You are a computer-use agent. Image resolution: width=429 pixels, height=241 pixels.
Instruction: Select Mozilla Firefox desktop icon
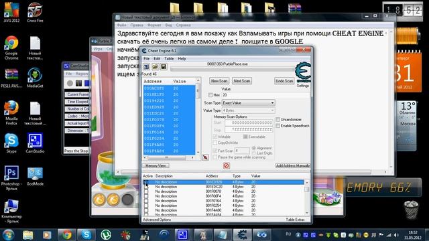[11, 113]
